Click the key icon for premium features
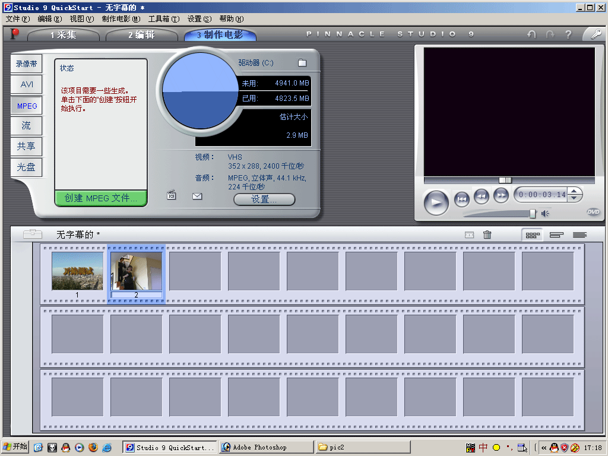The width and height of the screenshot is (608, 456). pyautogui.click(x=596, y=34)
